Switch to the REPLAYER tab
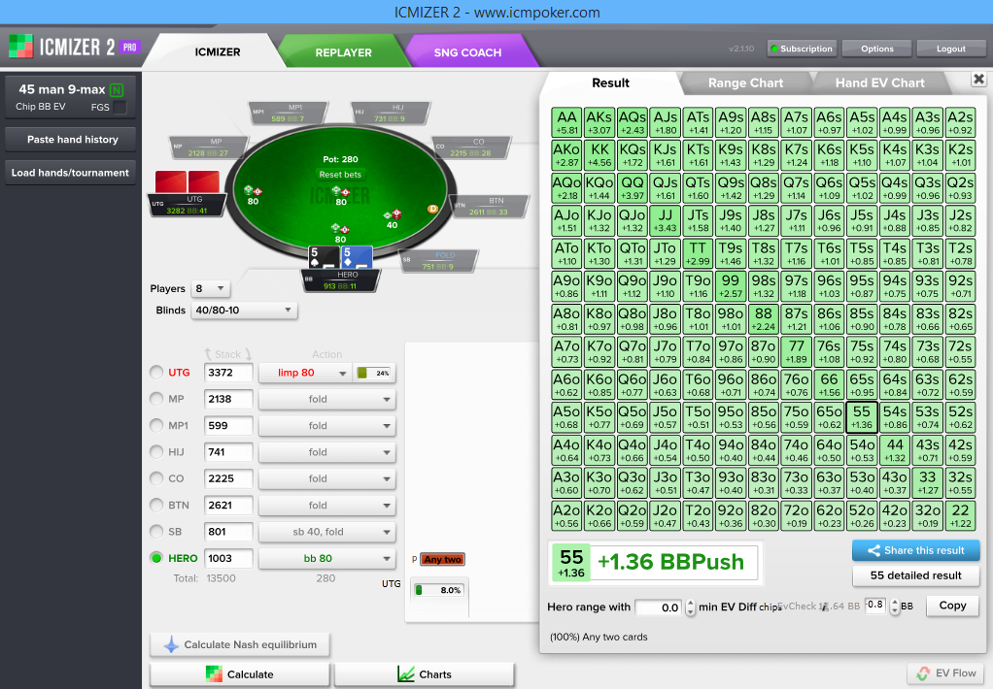993x689 pixels. click(343, 51)
